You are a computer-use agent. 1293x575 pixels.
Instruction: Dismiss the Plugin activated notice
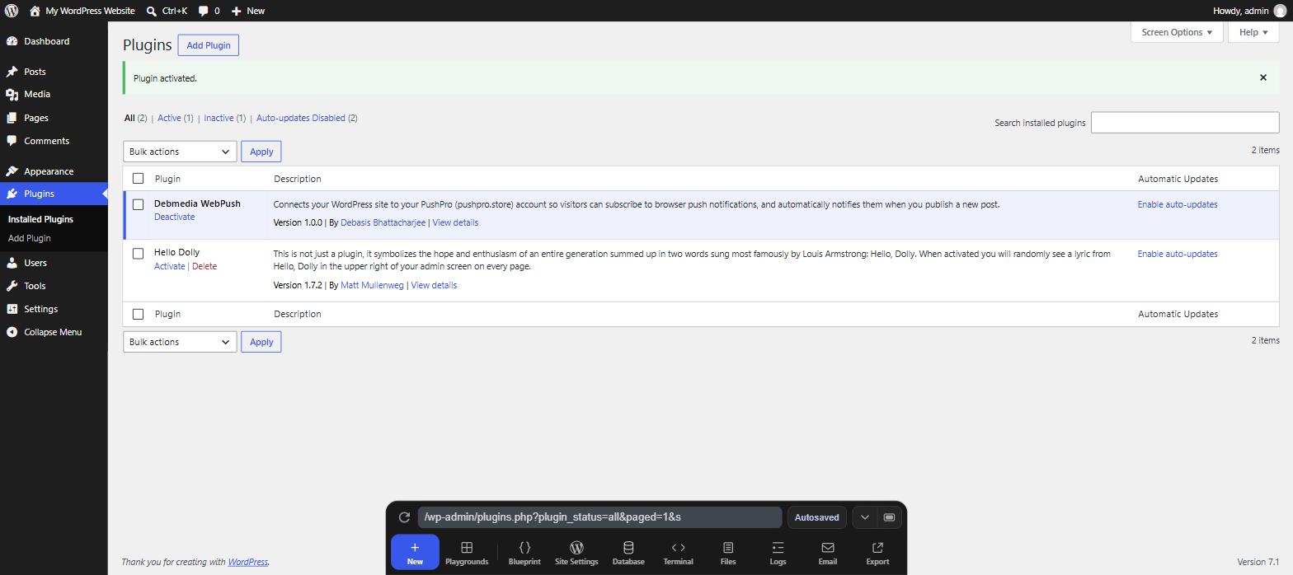point(1262,77)
